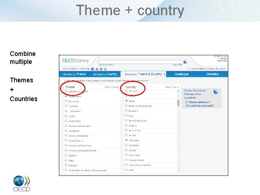Image resolution: width=260 pixels, height=195 pixels.
Task: Click the blue search go button
Action: [185, 62]
